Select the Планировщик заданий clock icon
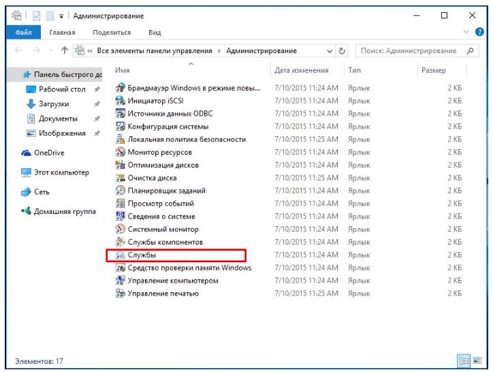The image size is (493, 372). pyautogui.click(x=120, y=190)
